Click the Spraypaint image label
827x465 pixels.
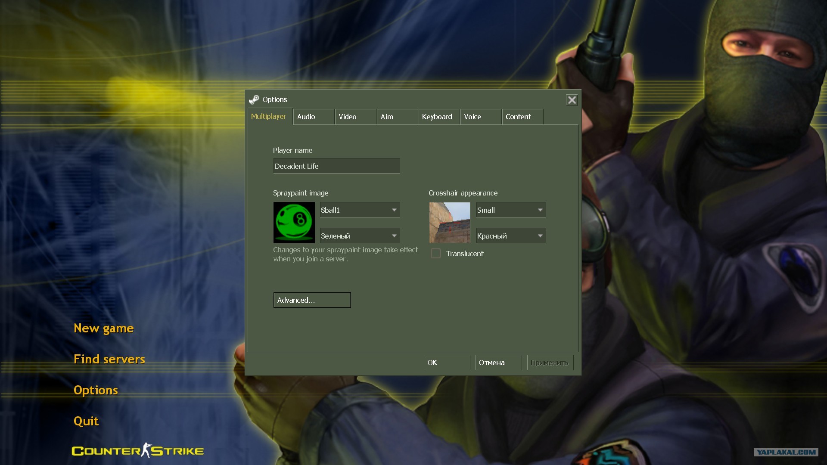tap(301, 193)
